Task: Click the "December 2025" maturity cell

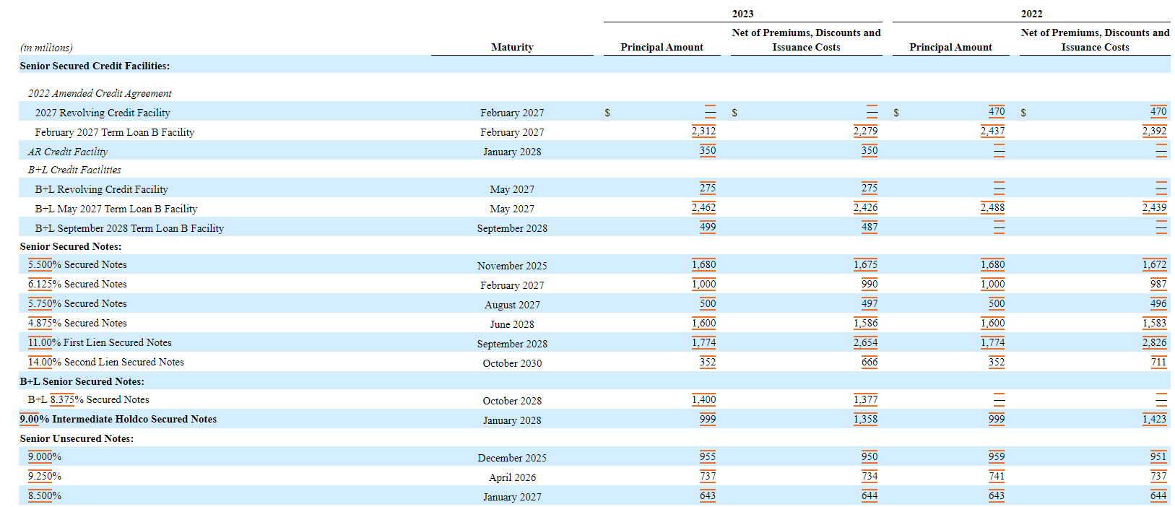Action: (512, 458)
